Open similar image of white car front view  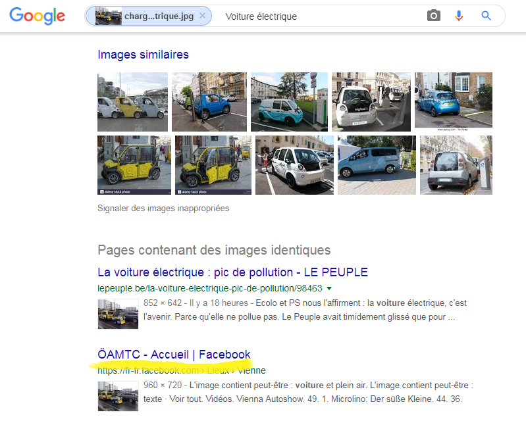[371, 102]
